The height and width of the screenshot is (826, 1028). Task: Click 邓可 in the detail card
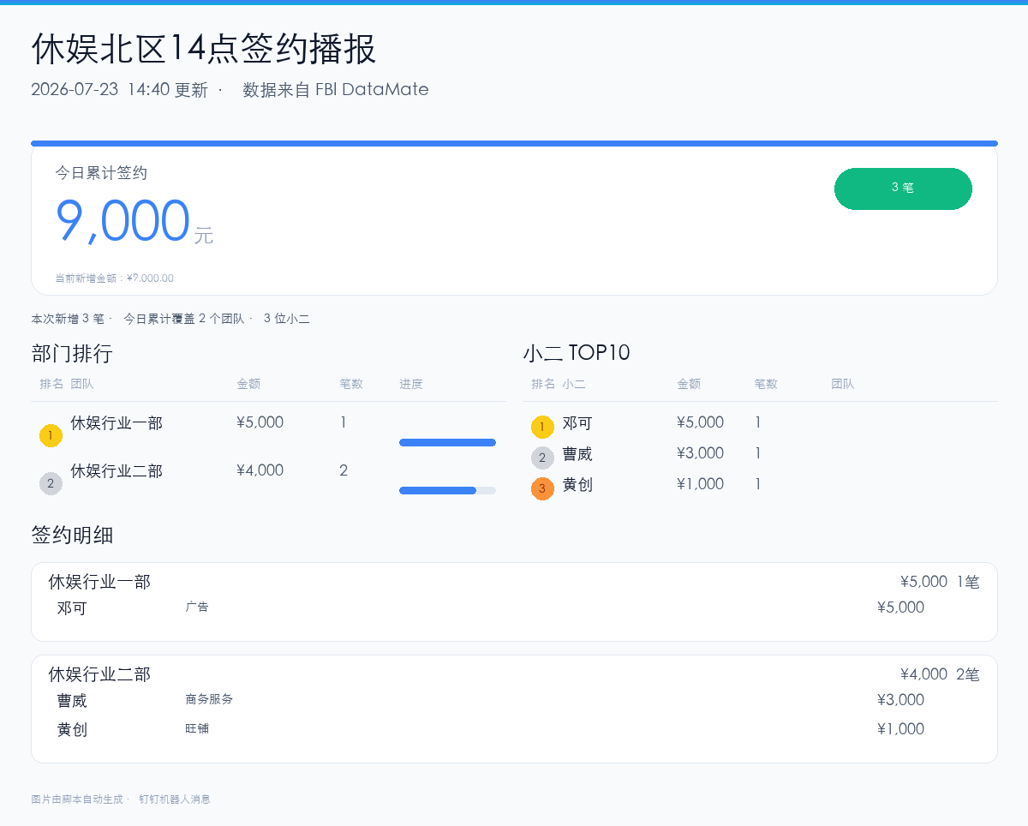click(72, 608)
